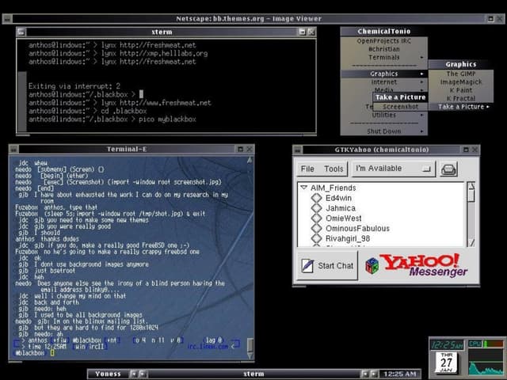Expand the Shut Down submenu
The image size is (507, 380).
pyautogui.click(x=384, y=131)
